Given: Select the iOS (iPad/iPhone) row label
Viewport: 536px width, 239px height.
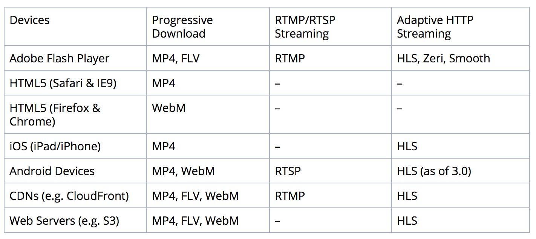Looking at the screenshot, I should (75, 146).
